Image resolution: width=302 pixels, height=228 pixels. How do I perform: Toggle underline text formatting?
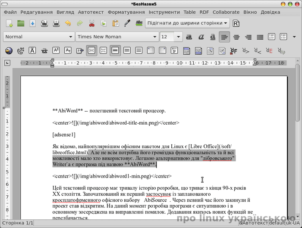click(213, 37)
